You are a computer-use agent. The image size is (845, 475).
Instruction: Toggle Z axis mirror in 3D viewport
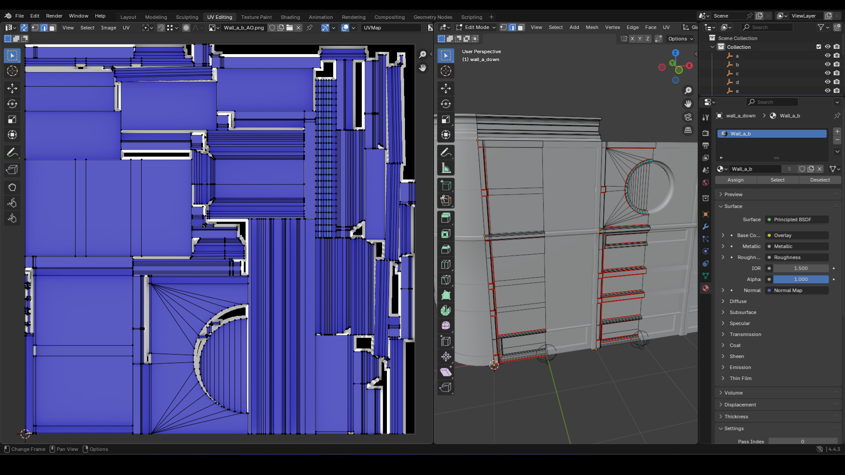(647, 39)
